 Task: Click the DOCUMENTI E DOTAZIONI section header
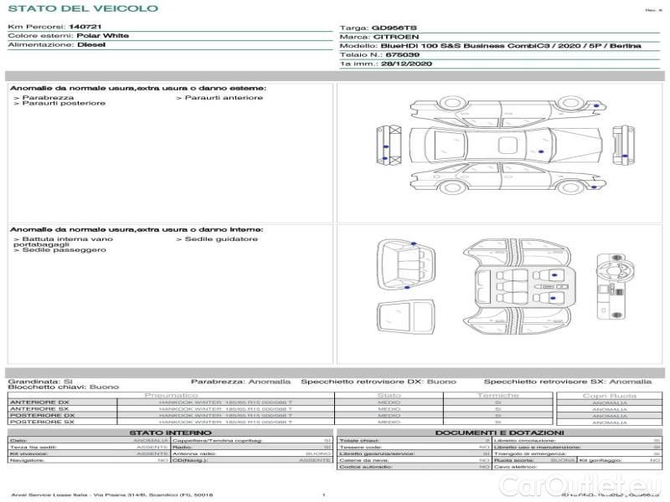(x=499, y=432)
